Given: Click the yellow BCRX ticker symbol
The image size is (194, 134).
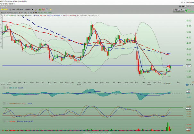Looking at the screenshot, I should (x=4, y=9).
